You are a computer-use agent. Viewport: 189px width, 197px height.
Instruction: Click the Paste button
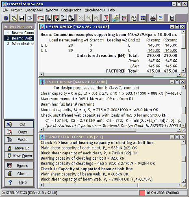coord(19,140)
